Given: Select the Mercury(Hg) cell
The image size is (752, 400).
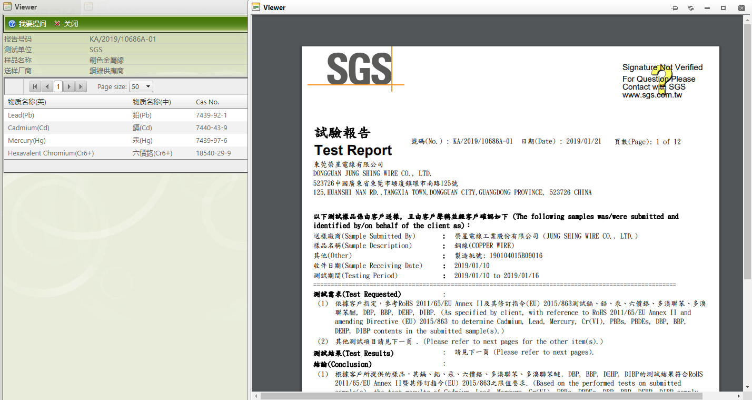Looking at the screenshot, I should tap(27, 140).
